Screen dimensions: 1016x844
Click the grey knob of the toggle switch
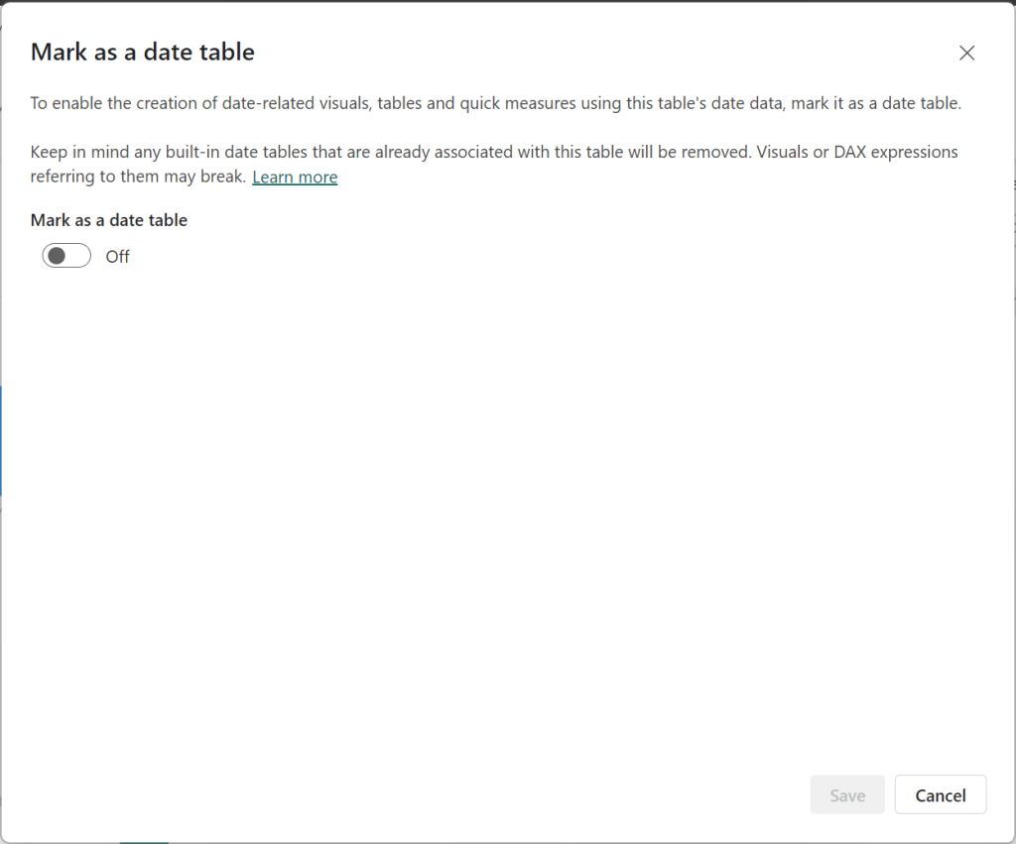[57, 256]
